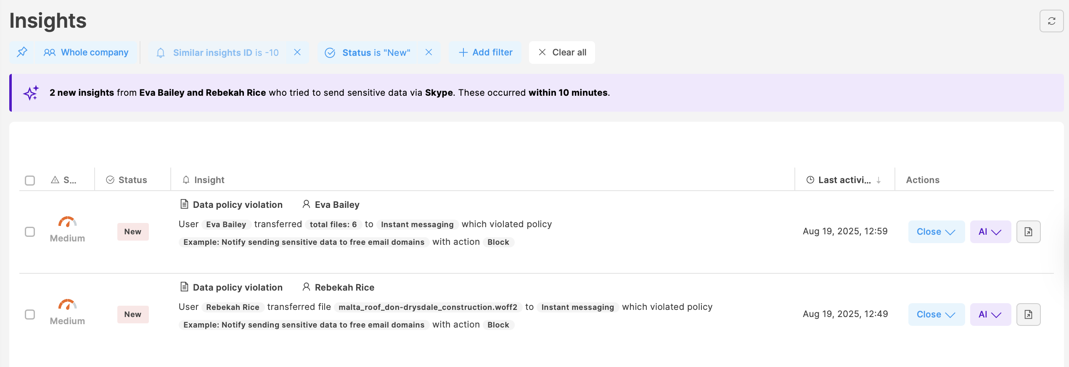Screen dimensions: 1069x367
Task: Remove the Status is New filter
Action: click(x=429, y=52)
